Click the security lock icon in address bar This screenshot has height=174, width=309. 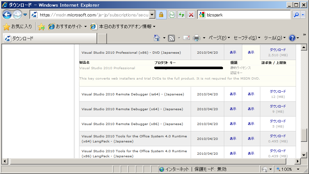[x=161, y=15]
